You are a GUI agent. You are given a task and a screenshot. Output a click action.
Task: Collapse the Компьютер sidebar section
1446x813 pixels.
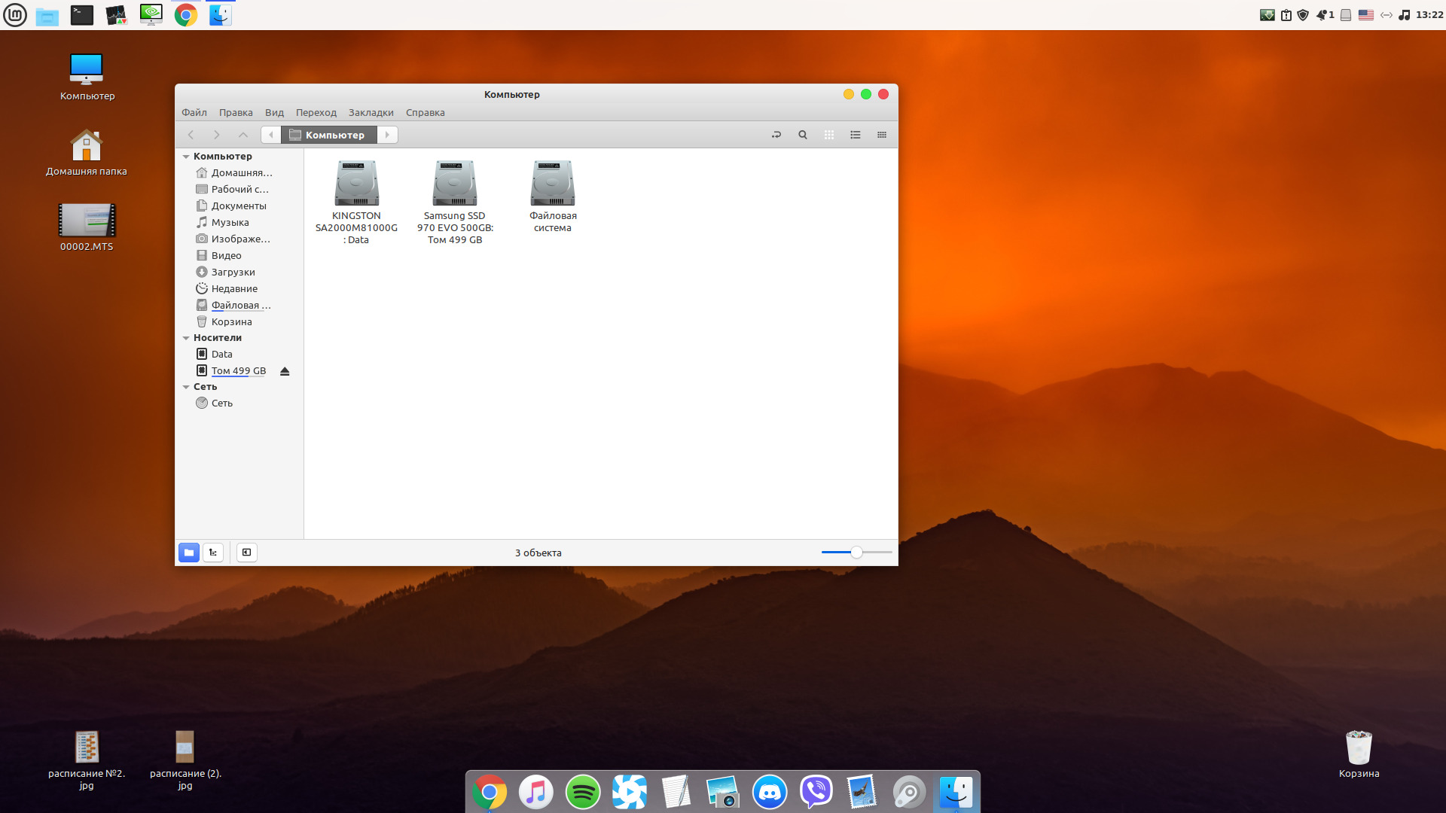(x=186, y=157)
